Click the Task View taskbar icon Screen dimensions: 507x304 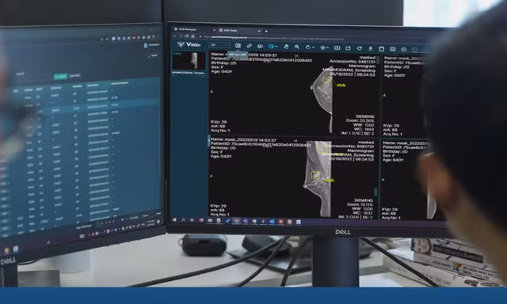coord(192,220)
